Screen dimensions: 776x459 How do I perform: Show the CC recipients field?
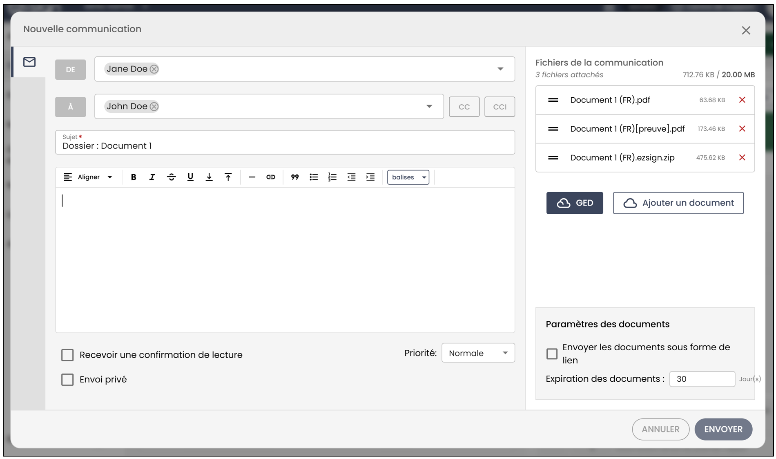464,107
